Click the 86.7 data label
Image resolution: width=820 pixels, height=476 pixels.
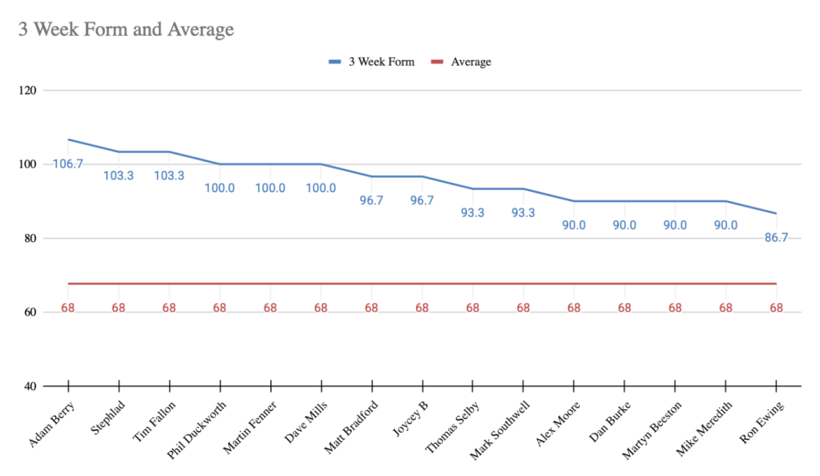[x=776, y=238]
